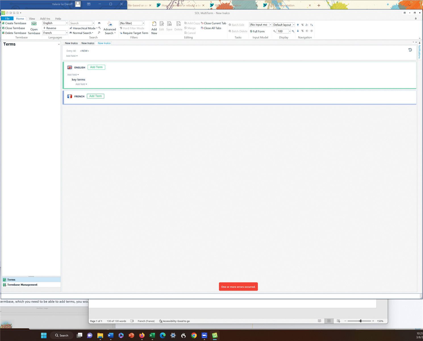Click the zoom in magnifier in Display group

293,31
